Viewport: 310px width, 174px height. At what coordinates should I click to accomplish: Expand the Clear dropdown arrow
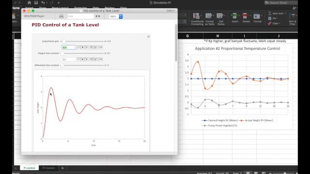(x=280, y=23)
